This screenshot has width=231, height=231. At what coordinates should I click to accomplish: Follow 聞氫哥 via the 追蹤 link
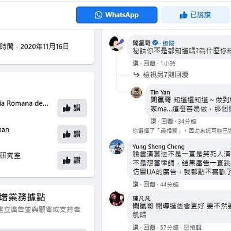pos(169,43)
